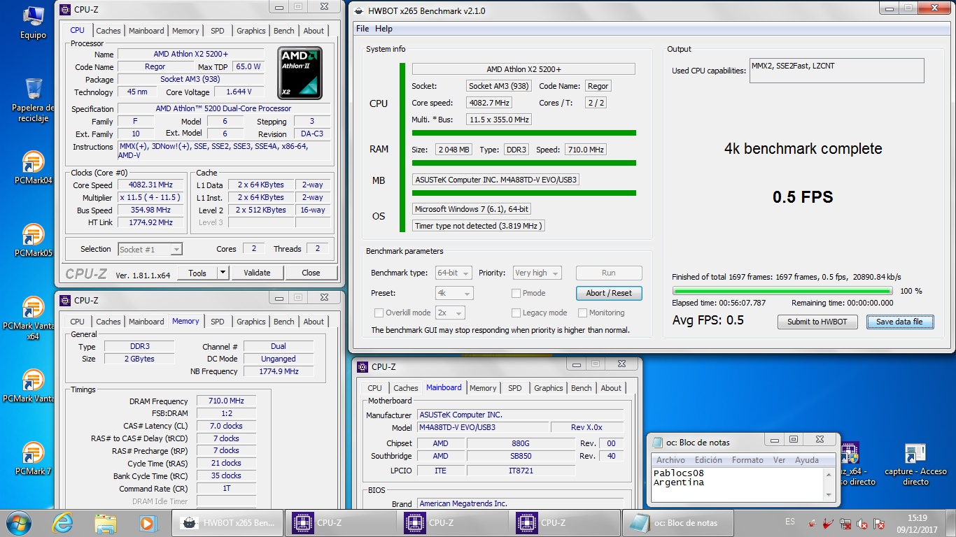
Task: Switch to HWBOT x265 taskbar button
Action: [x=228, y=522]
